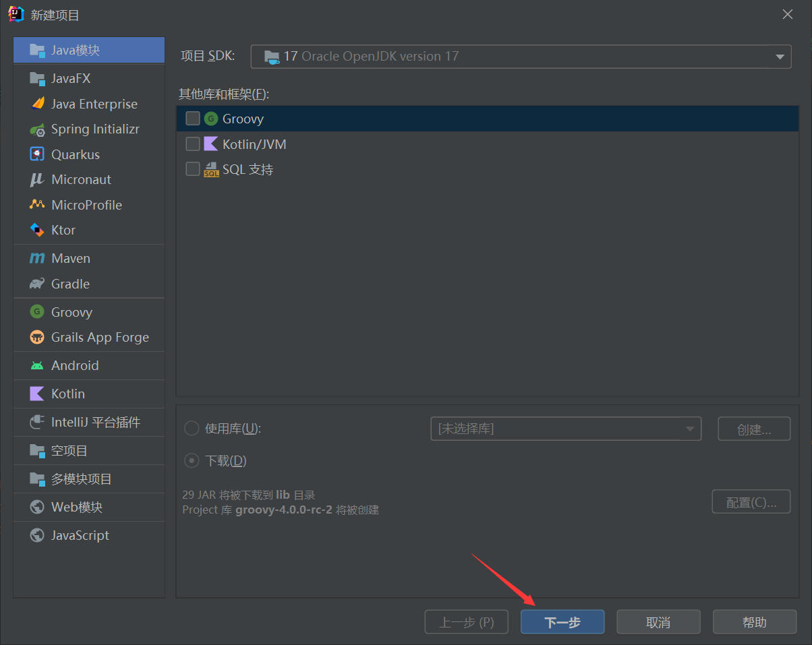This screenshot has height=645, width=812.
Task: Pick Gradle in the sidebar list
Action: (89, 284)
